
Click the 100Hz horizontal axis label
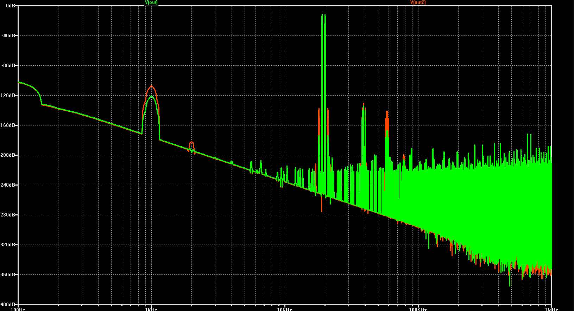(x=18, y=309)
